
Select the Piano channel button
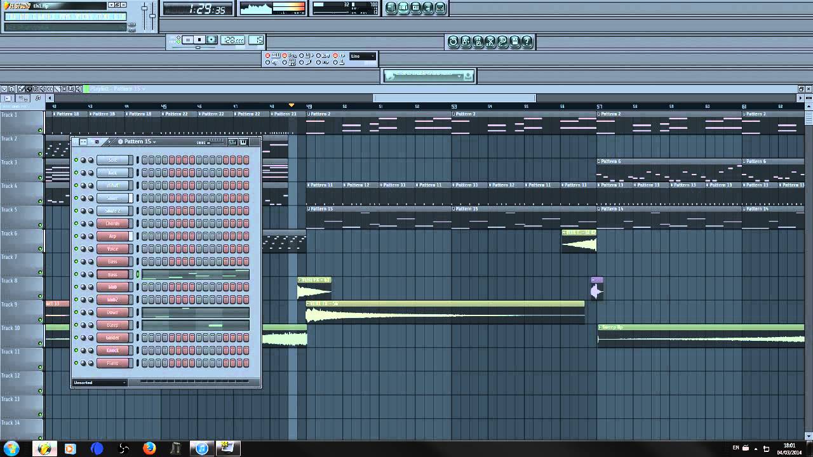click(x=112, y=363)
